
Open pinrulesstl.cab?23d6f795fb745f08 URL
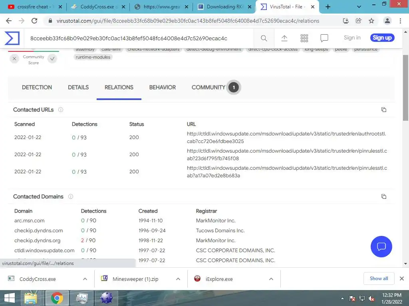287,155
